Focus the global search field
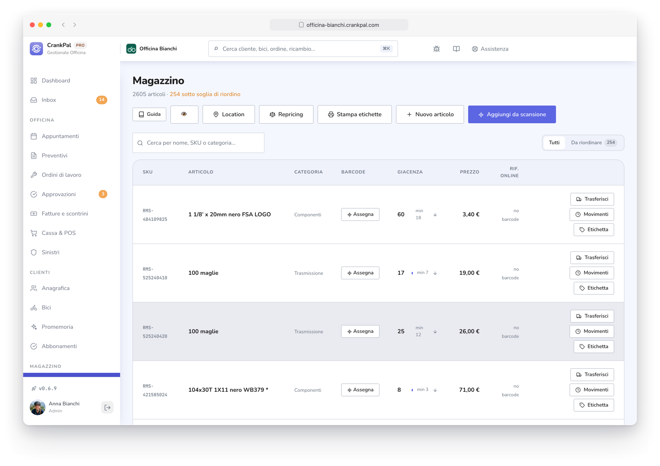The height and width of the screenshot is (466, 660). 303,49
